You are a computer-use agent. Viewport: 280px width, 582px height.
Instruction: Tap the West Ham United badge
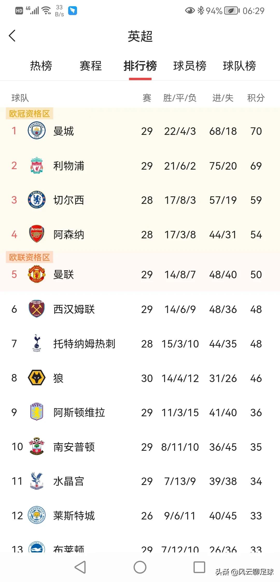[x=37, y=309]
